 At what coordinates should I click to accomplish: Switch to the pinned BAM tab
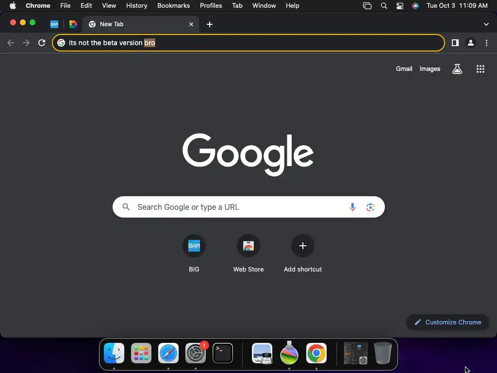54,24
